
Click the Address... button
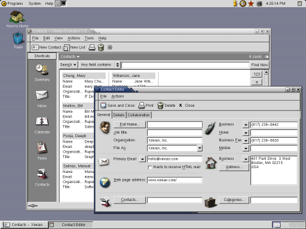click(x=234, y=167)
